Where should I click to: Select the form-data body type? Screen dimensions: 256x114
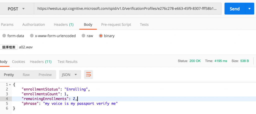pos(13,36)
